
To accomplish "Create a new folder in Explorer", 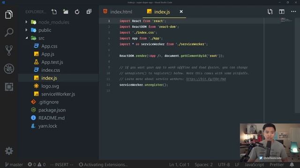I will (66, 12).
